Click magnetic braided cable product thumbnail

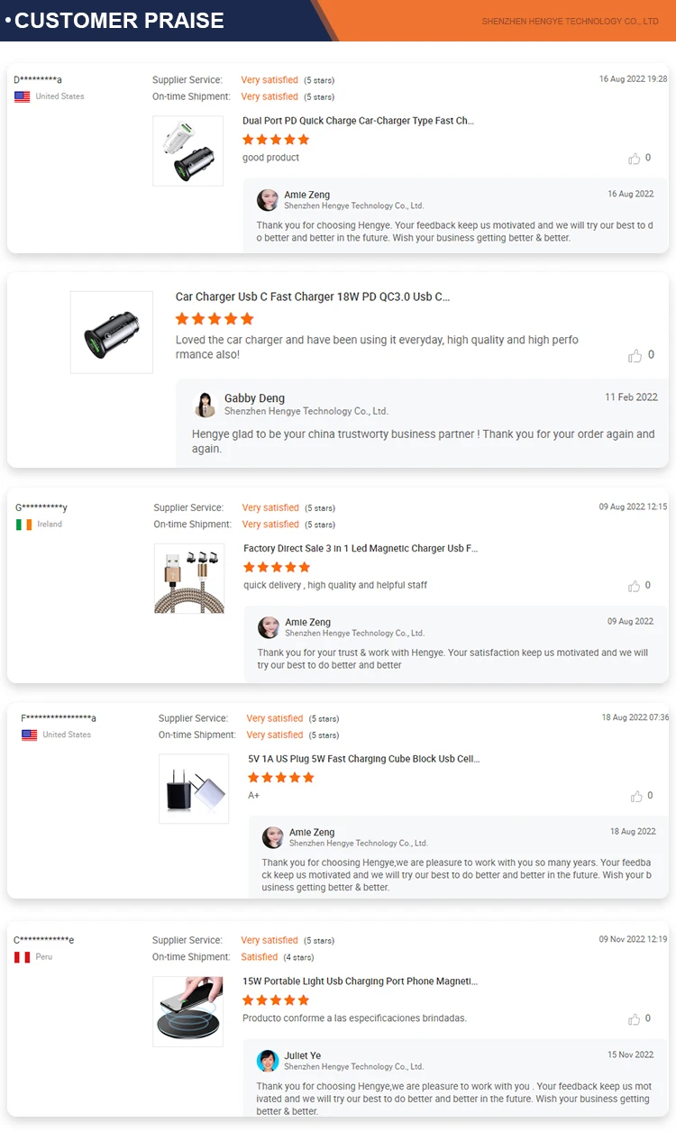tap(189, 579)
